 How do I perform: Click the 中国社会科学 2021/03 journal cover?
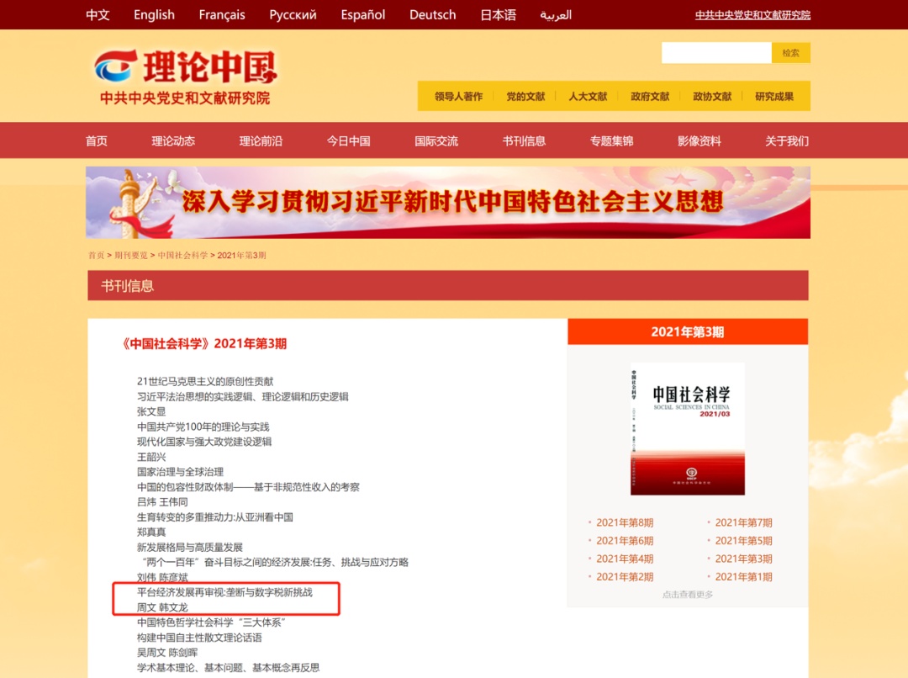click(688, 429)
